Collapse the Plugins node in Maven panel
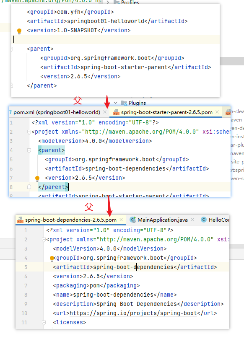 coord(115,103)
